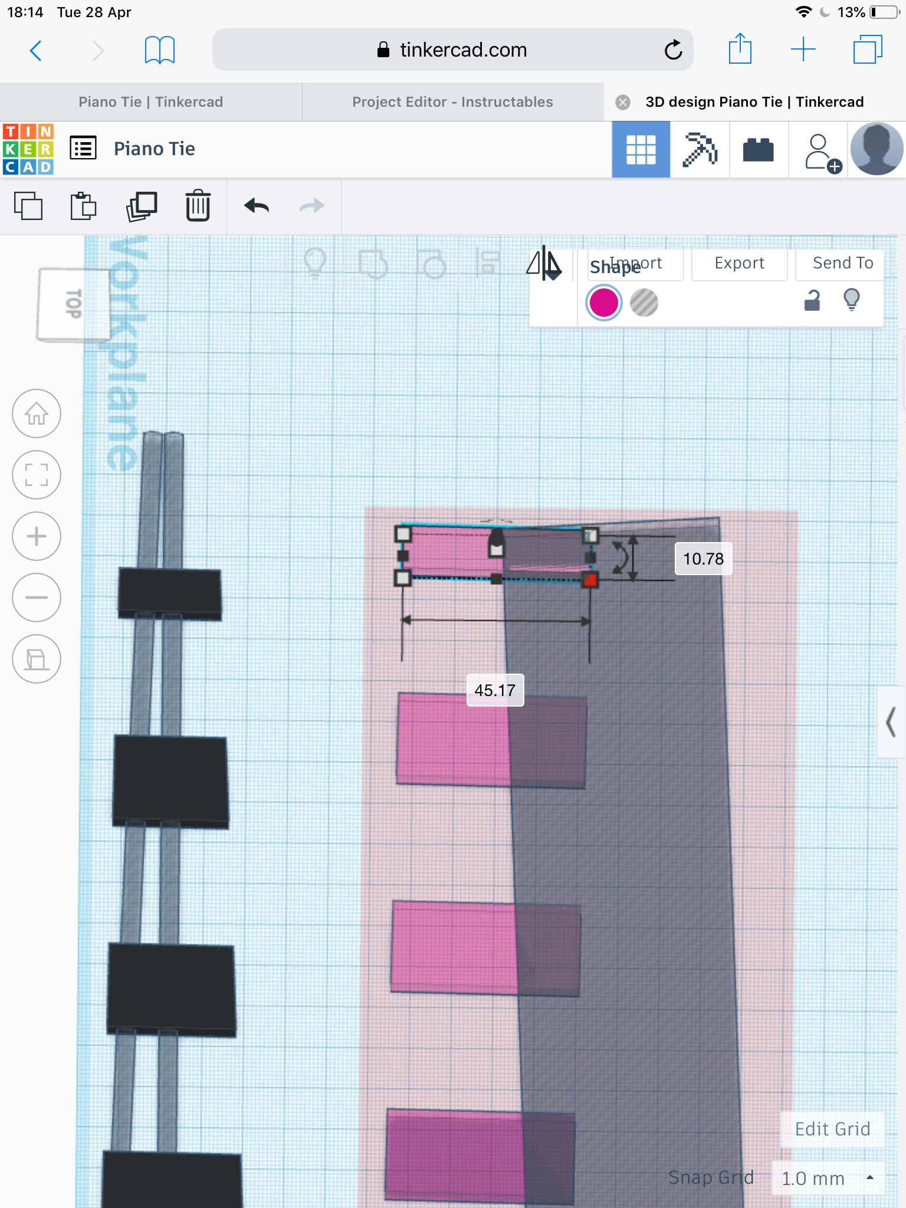Reset to Home view
Viewport: 906px width, 1208px height.
coord(37,413)
